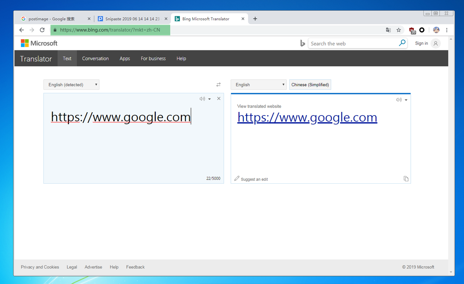Close the Snipaste tab
The width and height of the screenshot is (464, 284).
(x=166, y=19)
